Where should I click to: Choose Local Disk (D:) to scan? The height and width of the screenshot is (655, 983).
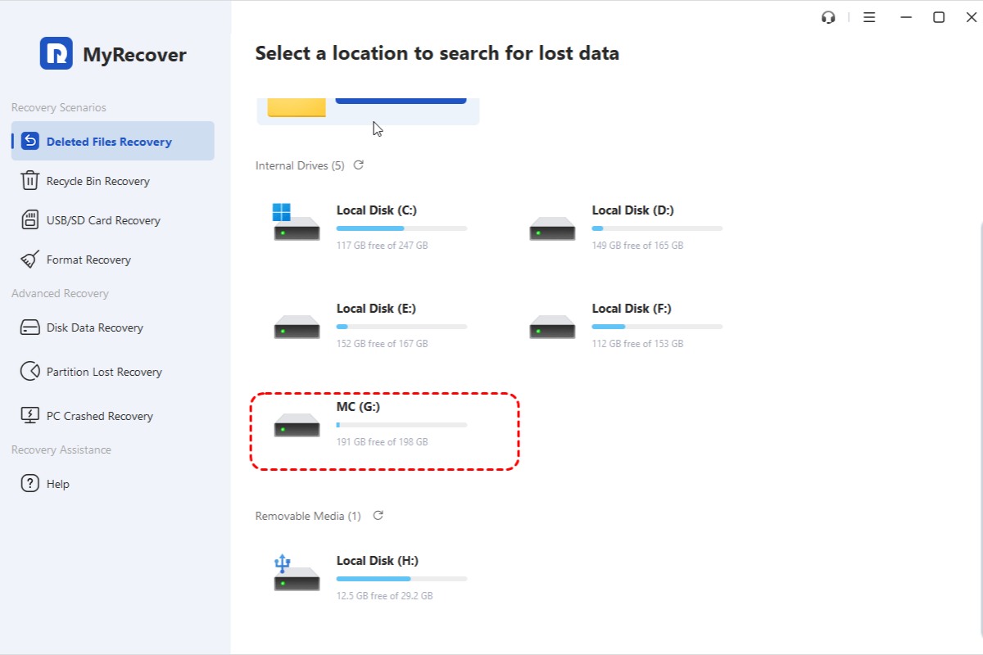click(x=632, y=227)
